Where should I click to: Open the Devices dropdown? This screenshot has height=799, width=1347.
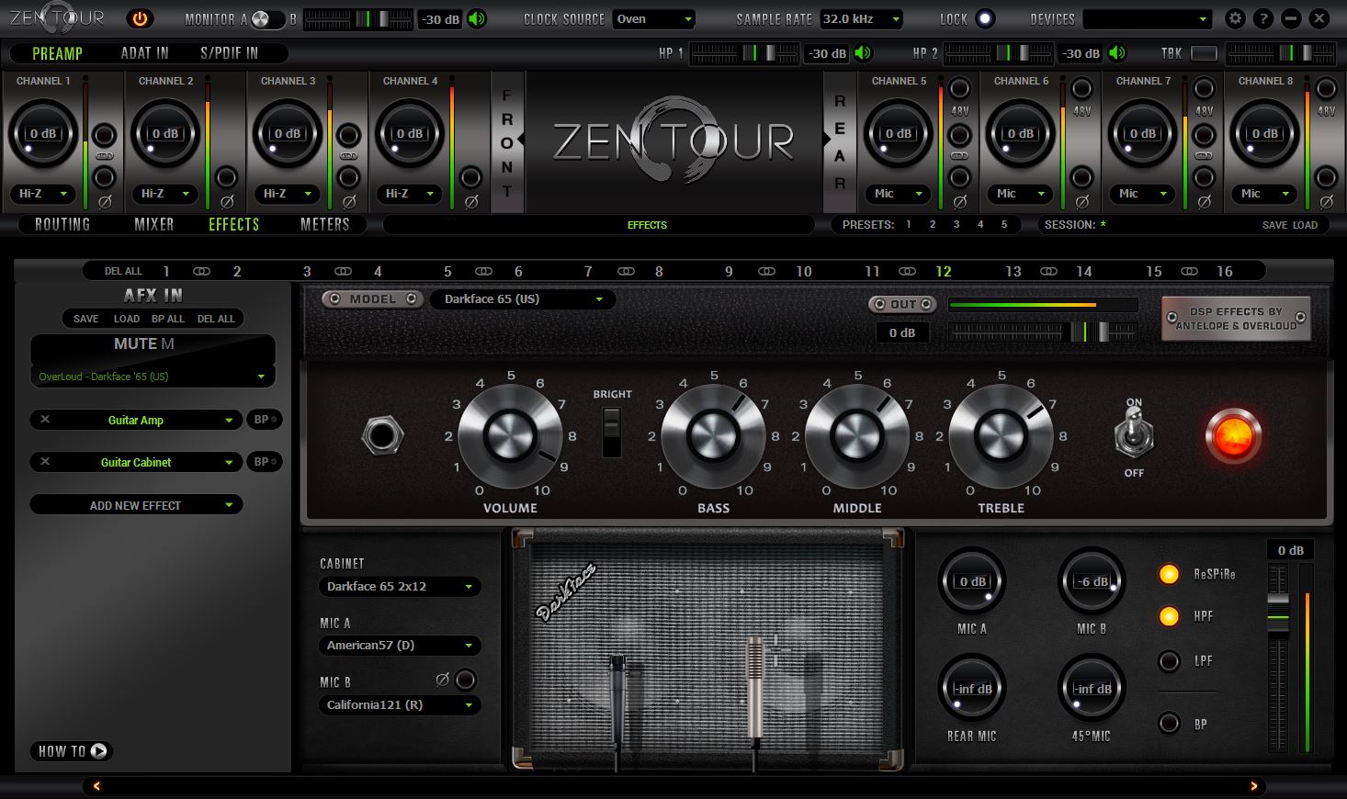[x=1148, y=19]
